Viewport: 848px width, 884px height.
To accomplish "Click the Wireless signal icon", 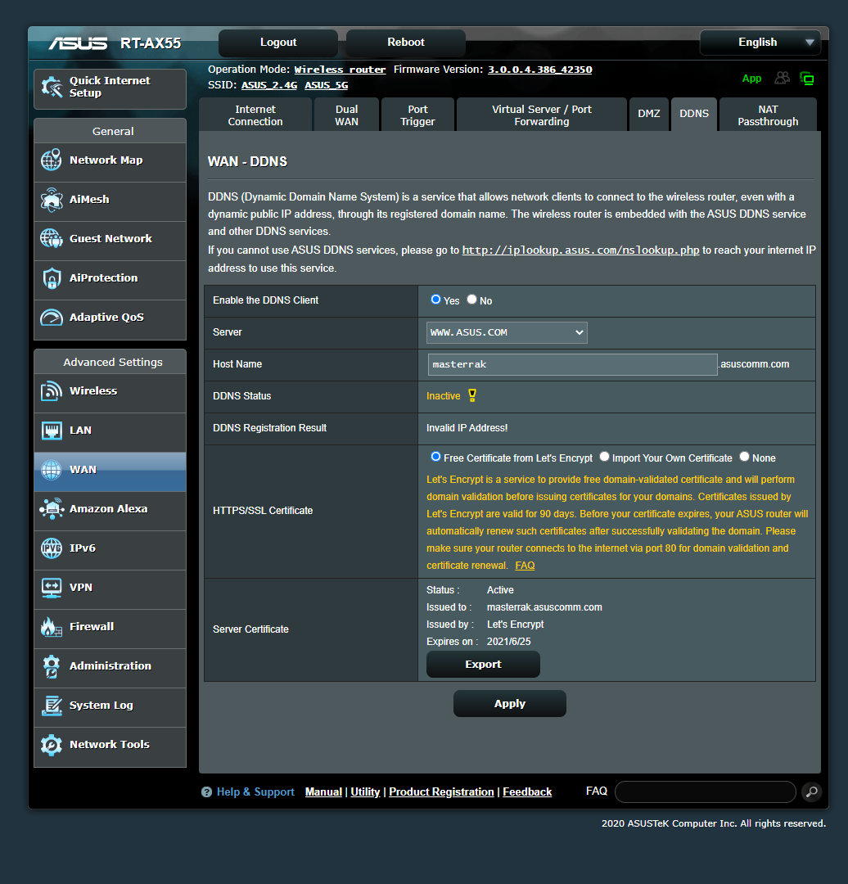I will 52,390.
